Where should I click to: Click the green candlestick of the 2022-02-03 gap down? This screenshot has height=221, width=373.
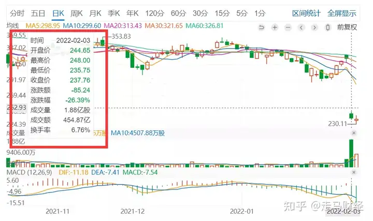(x=351, y=116)
